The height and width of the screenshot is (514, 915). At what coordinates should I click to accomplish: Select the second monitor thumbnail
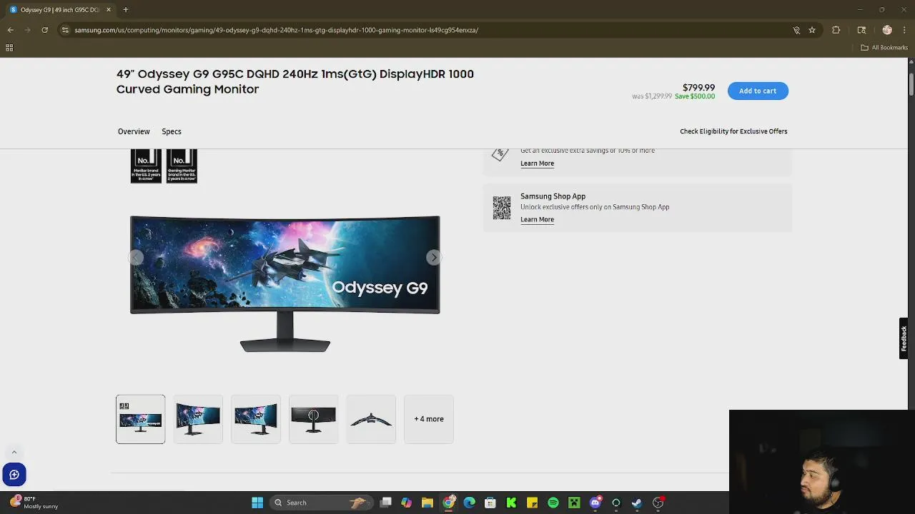tap(198, 419)
